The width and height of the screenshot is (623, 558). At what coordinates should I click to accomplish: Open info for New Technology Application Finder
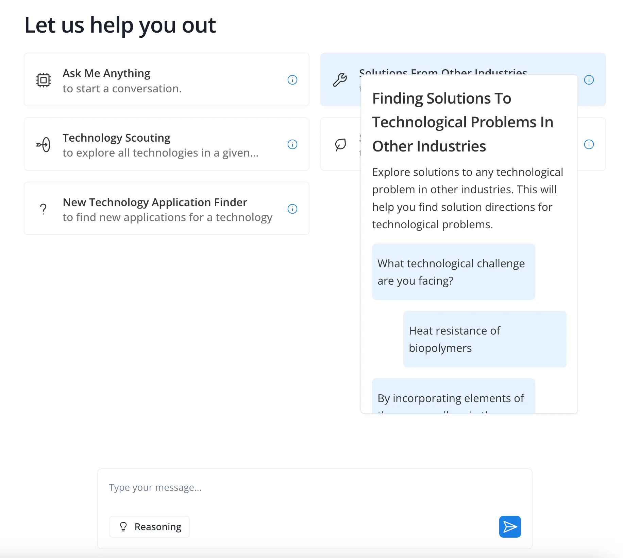[292, 209]
